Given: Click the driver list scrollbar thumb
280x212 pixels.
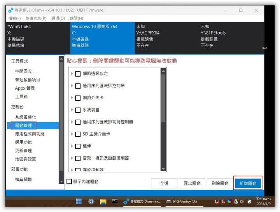Looking at the screenshot, I should pyautogui.click(x=163, y=98).
